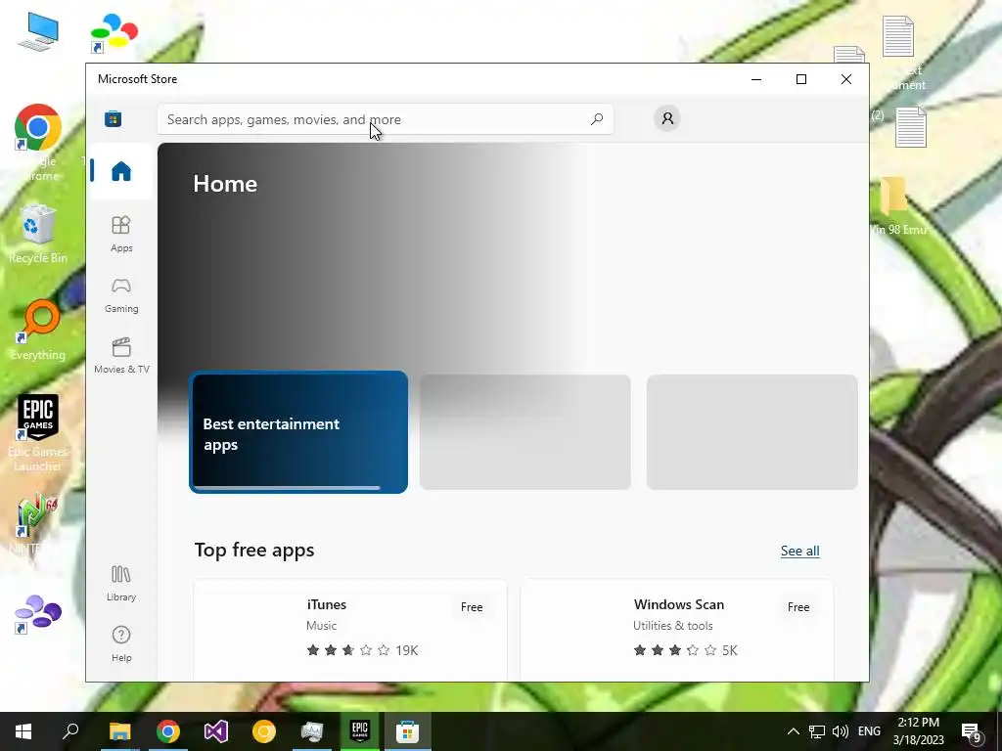Click the ENG language indicator
This screenshot has height=751, width=1002.
[x=869, y=731]
